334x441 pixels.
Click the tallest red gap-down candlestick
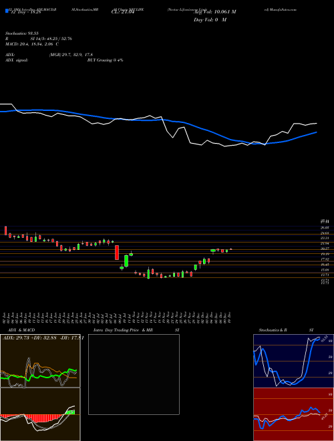[x=117, y=253]
